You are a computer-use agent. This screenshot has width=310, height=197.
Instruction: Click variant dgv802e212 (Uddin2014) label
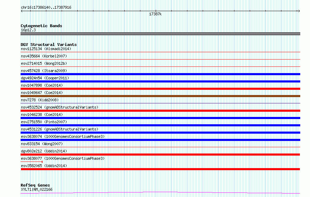click(x=44, y=151)
